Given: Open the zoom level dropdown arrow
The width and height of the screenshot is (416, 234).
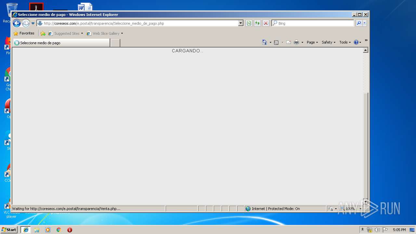Looking at the screenshot, I should 360,209.
